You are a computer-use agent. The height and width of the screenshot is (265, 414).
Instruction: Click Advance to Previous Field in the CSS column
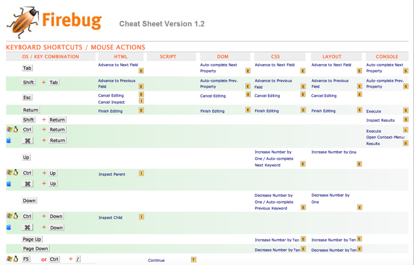[273, 84]
